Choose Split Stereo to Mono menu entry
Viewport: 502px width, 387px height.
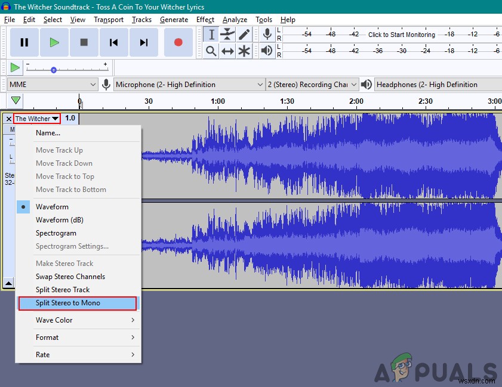coord(68,303)
